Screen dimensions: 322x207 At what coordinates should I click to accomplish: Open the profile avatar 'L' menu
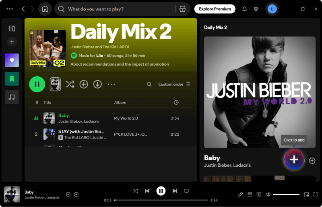(x=272, y=9)
